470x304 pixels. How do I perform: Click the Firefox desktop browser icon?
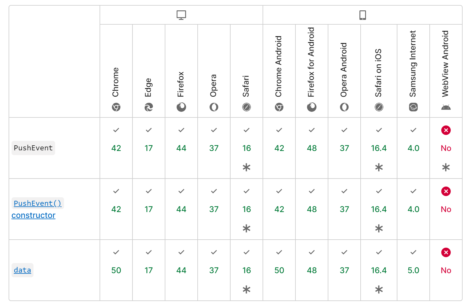181,107
